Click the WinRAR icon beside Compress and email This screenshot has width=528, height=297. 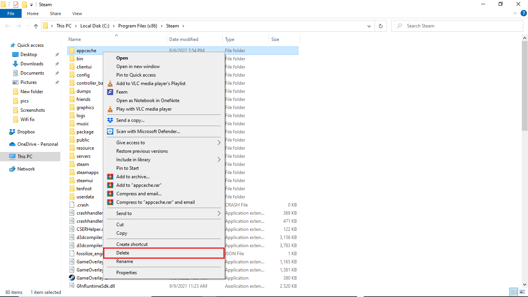(110, 194)
